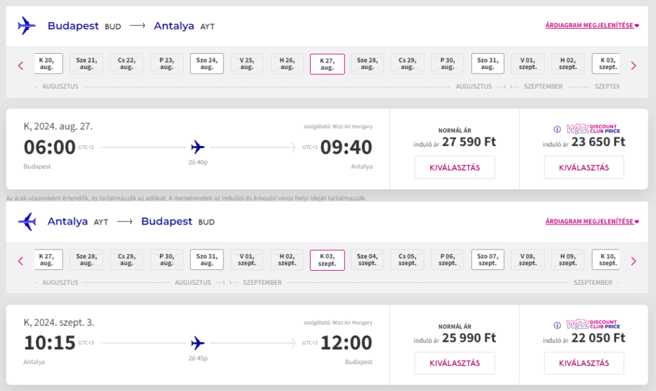The width and height of the screenshot is (656, 391).
Task: Choose outbound normal price 27 590 Ft Kiválasztás
Action: coord(455,168)
